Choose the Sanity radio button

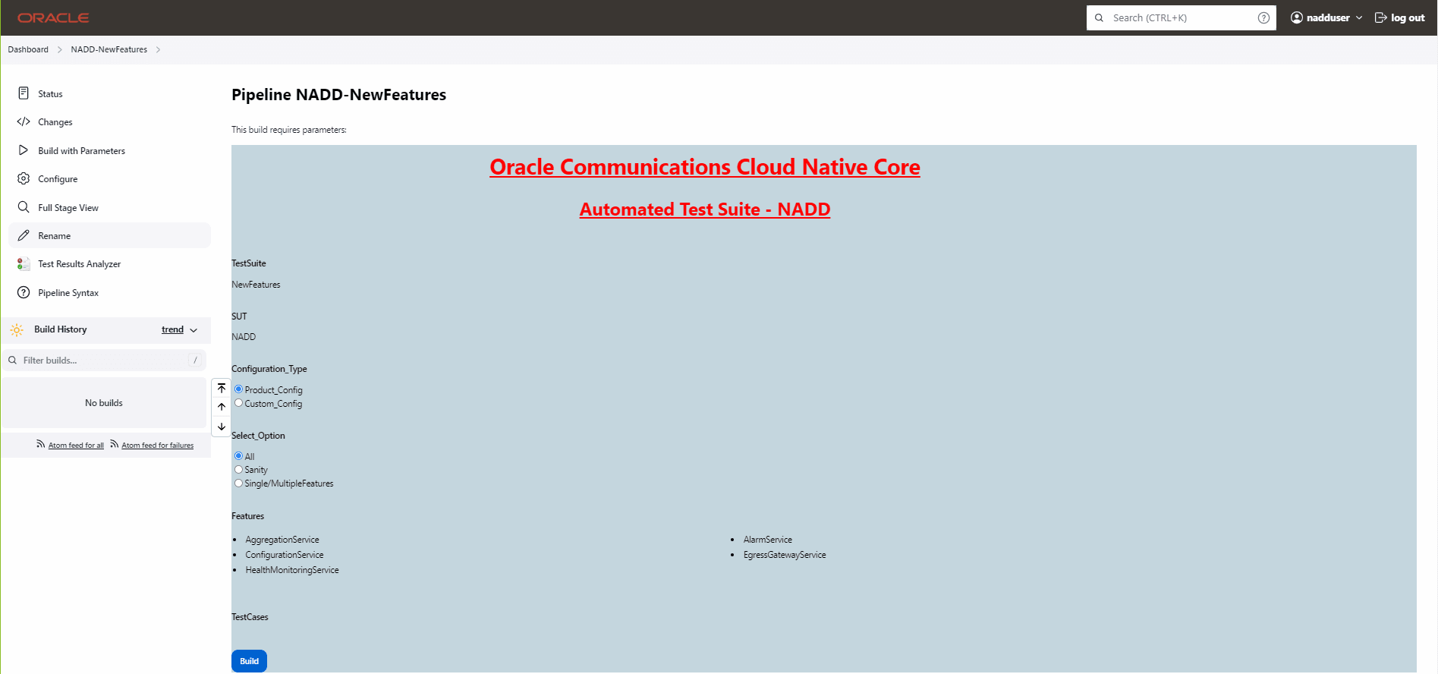point(238,470)
